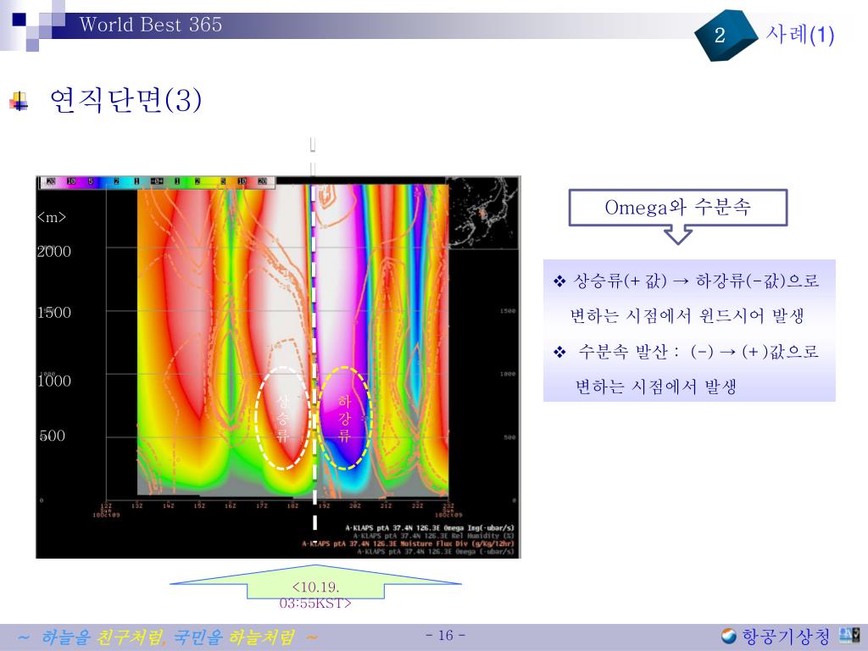Image resolution: width=868 pixels, height=651 pixels.
Task: Select the slide title "연직단면(3)"
Action: (125, 100)
